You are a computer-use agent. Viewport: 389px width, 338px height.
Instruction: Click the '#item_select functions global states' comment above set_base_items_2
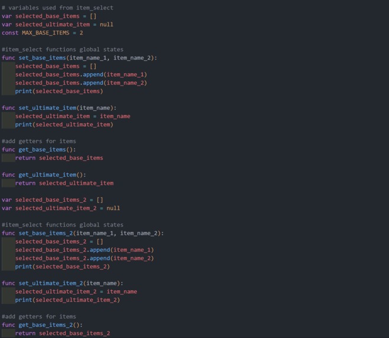pos(63,225)
